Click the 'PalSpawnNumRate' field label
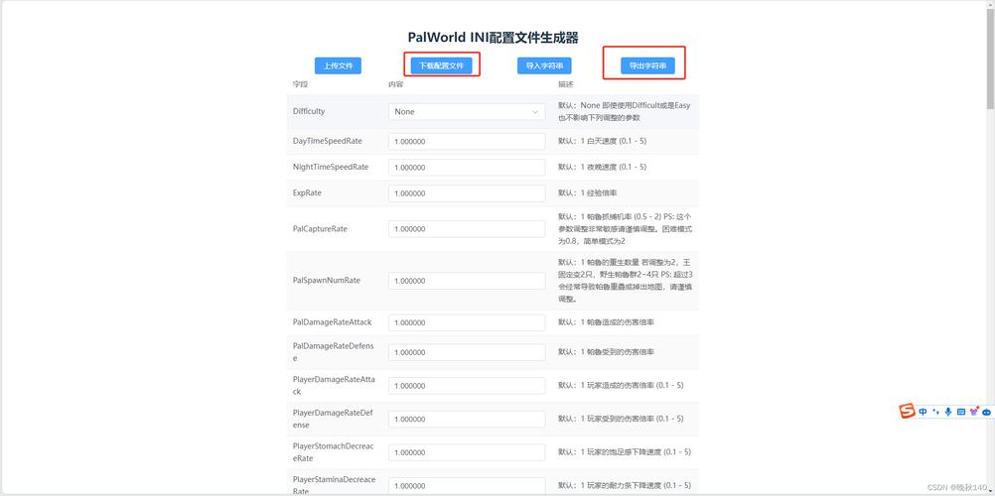The width and height of the screenshot is (995, 496). [327, 281]
